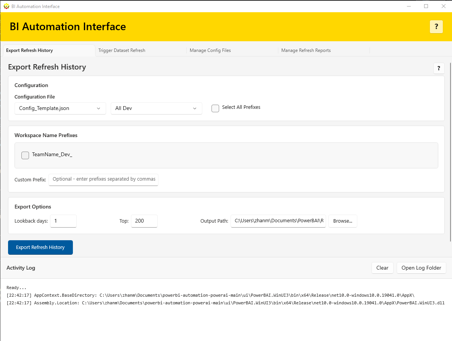Click the Export Refresh History button
Image resolution: width=452 pixels, height=341 pixels.
[x=40, y=247]
